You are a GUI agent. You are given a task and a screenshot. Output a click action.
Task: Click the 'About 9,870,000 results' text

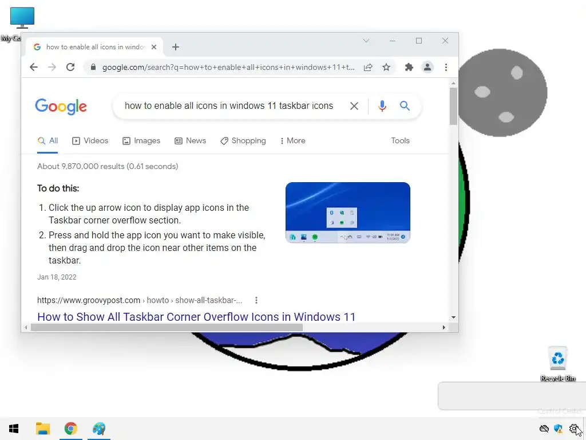(108, 167)
